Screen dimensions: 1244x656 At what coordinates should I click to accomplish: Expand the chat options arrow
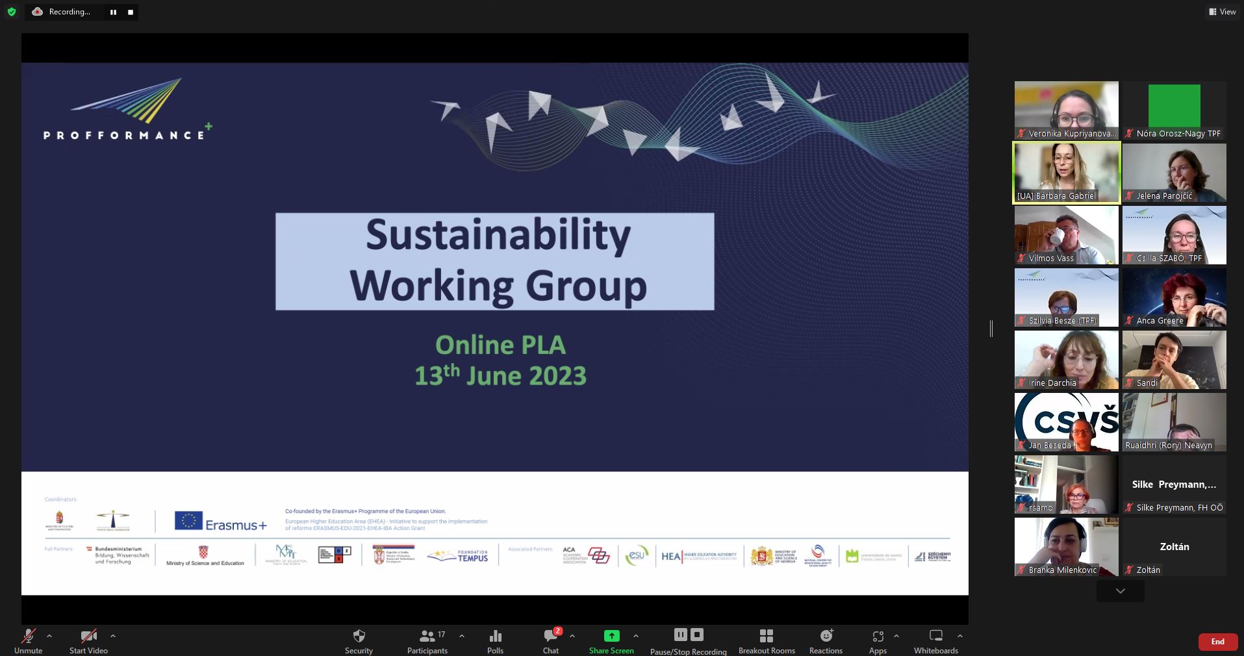[x=572, y=636]
